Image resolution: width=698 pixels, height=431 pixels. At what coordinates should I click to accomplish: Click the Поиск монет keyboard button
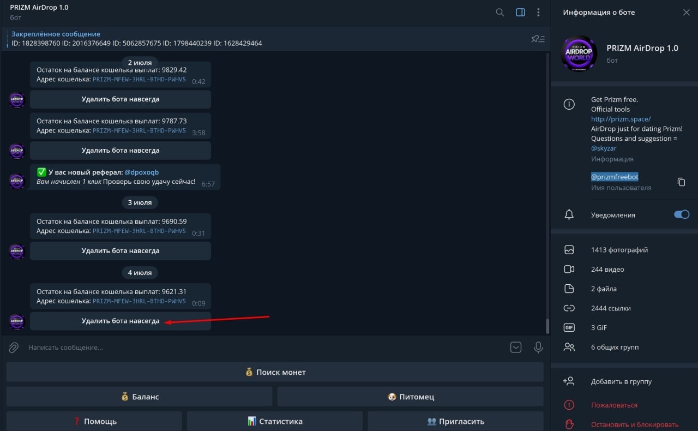tap(275, 372)
